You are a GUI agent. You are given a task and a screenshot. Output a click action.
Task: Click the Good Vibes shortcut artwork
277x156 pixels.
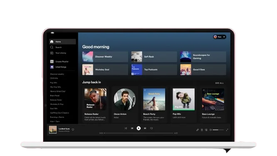(185, 69)
